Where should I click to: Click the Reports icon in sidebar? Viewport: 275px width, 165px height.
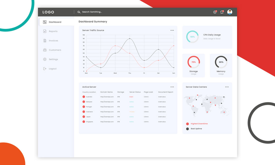point(45,31)
